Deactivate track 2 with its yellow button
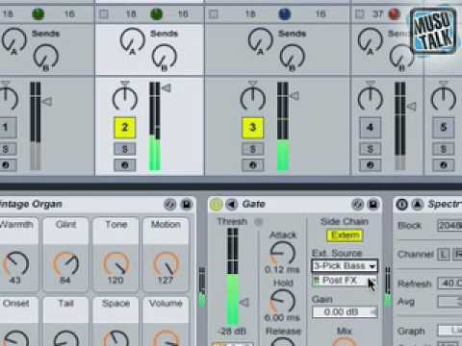The width and height of the screenshot is (462, 346). [x=125, y=128]
